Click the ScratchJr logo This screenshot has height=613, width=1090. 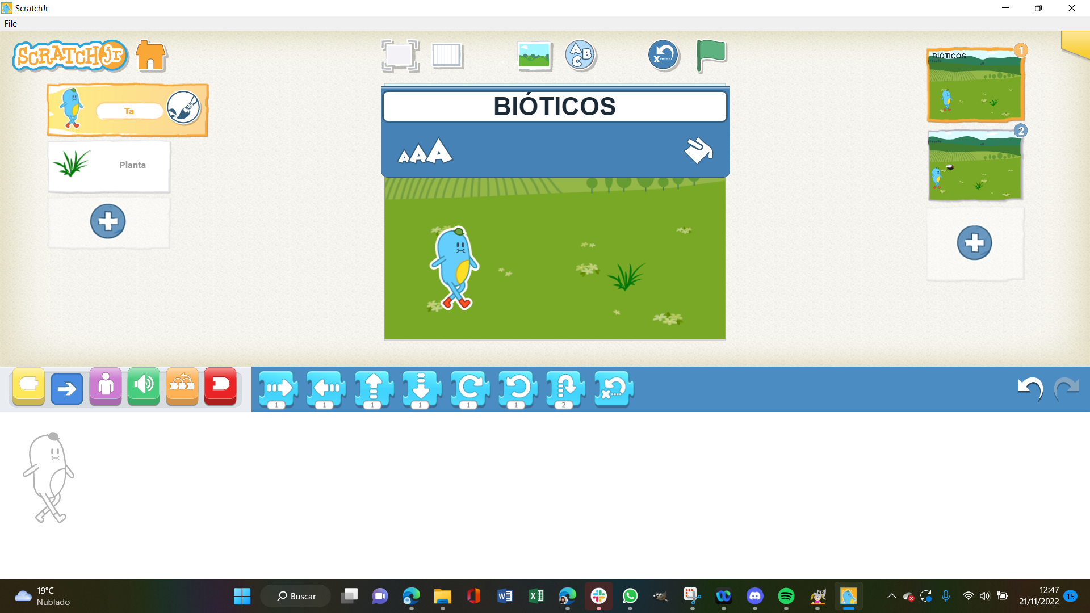click(70, 56)
